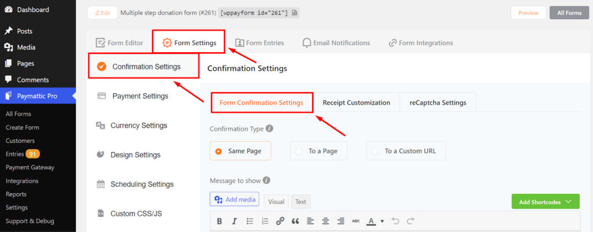Open the All Forms submenu link
The width and height of the screenshot is (593, 232).
click(x=18, y=114)
